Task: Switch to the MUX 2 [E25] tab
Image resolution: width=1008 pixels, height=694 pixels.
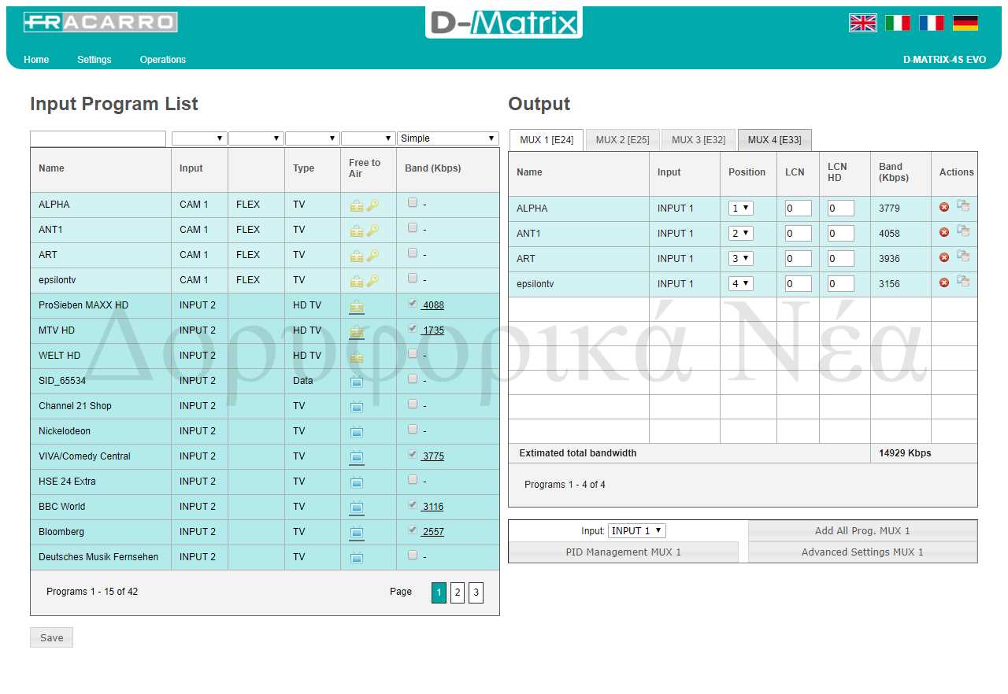Action: 623,140
